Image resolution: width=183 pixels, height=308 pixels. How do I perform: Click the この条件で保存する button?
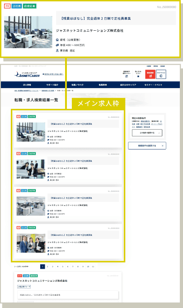(x=147, y=133)
